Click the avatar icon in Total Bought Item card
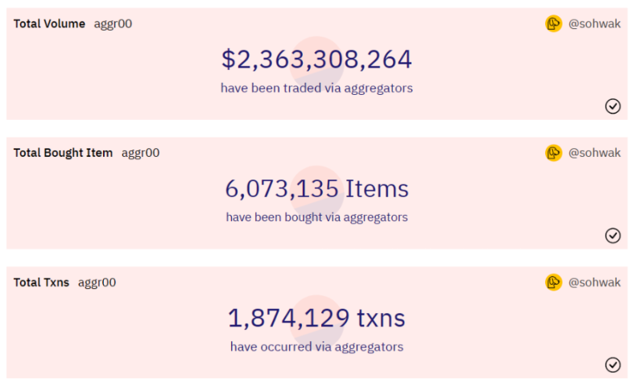The width and height of the screenshot is (632, 383). [553, 153]
